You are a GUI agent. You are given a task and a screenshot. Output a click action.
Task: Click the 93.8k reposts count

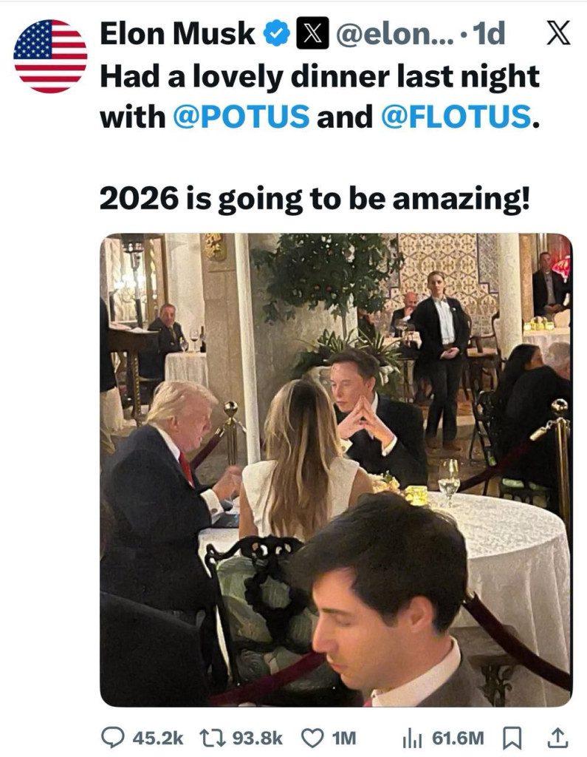tap(258, 736)
